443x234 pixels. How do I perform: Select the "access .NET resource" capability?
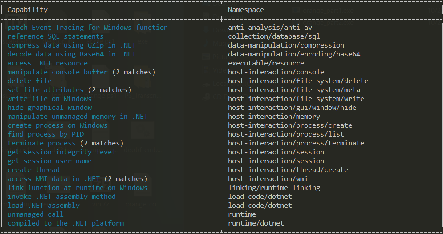pyautogui.click(x=47, y=63)
